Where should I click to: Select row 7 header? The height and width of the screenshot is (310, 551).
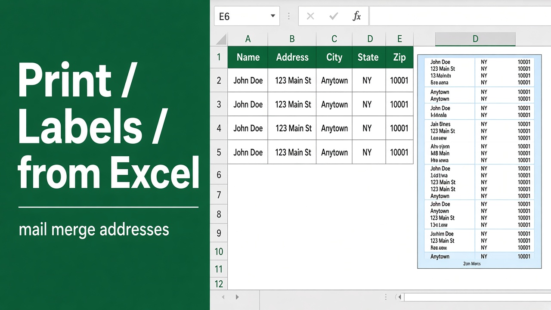coord(219,195)
